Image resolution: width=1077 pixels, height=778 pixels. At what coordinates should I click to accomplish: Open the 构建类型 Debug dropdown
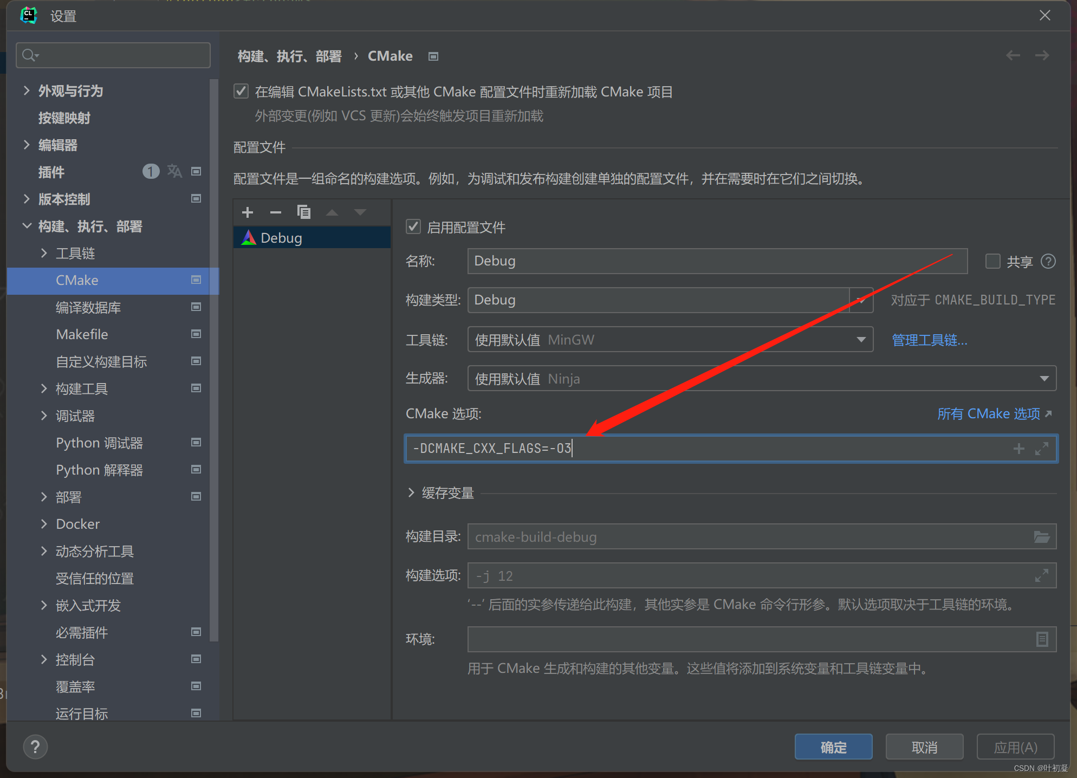(861, 300)
